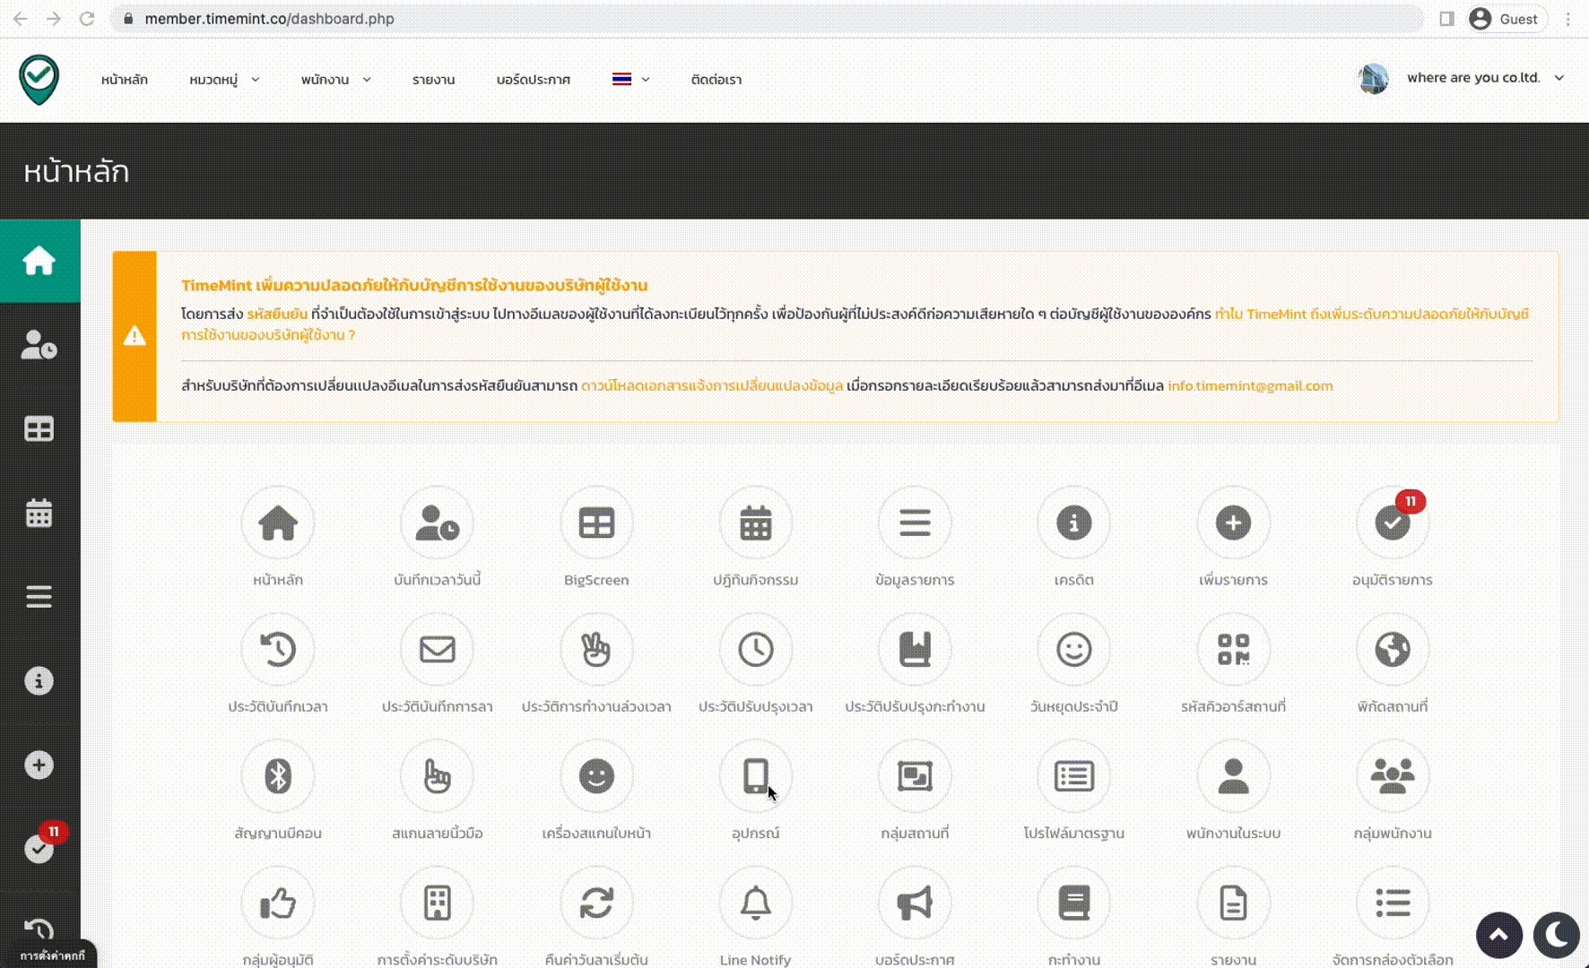Open the Thai flag language selector
Viewport: 1589px width, 968px height.
(630, 80)
